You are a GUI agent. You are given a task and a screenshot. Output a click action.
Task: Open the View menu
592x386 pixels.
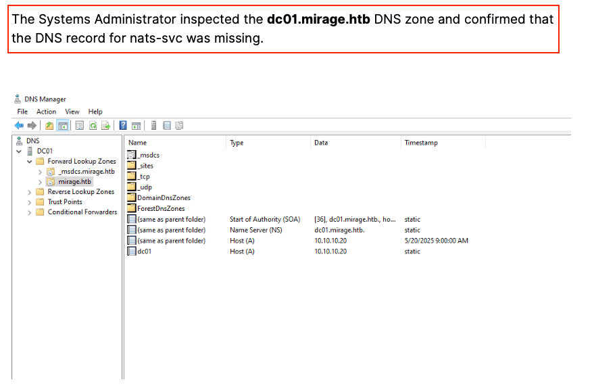click(x=72, y=112)
